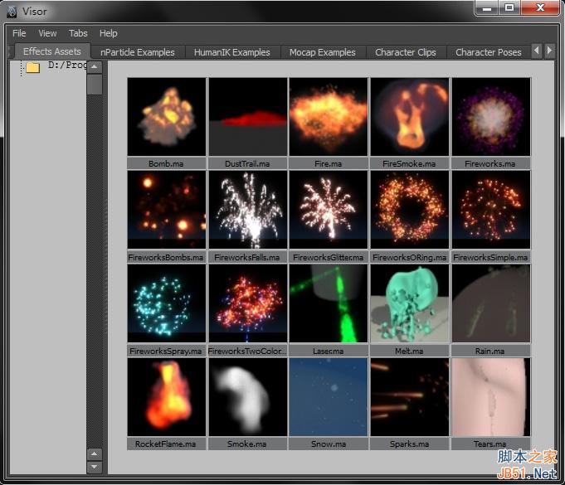
Task: Click the DustTrail.ma file name label
Action: point(247,164)
